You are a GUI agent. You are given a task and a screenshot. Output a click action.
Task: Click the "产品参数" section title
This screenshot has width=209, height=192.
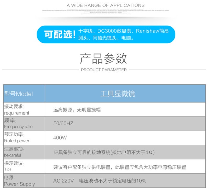point(103,58)
